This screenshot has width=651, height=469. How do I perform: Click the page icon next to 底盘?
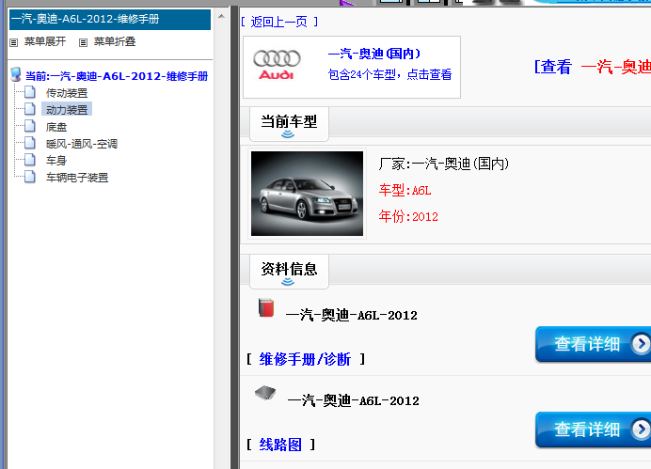point(30,126)
